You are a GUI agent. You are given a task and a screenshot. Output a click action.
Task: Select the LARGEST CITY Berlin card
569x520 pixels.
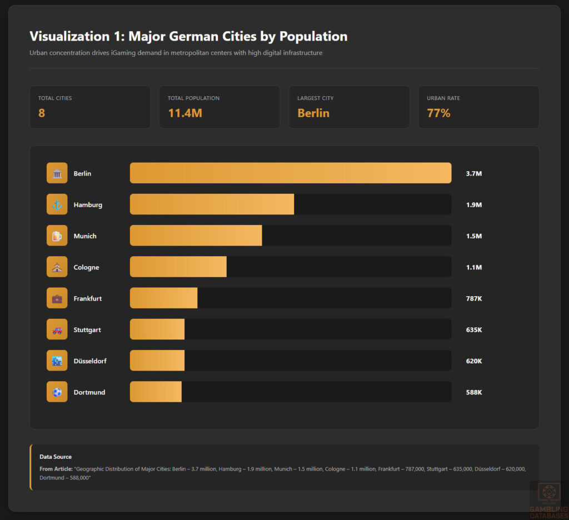pyautogui.click(x=349, y=107)
